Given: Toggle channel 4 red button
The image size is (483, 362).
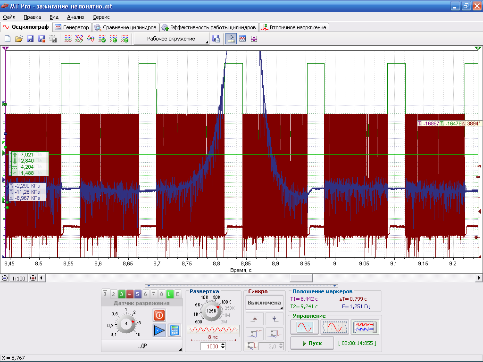Looking at the screenshot, I should 129,294.
